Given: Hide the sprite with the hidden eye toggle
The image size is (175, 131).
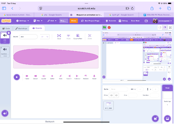Looking at the screenshot, I should 116,95.
